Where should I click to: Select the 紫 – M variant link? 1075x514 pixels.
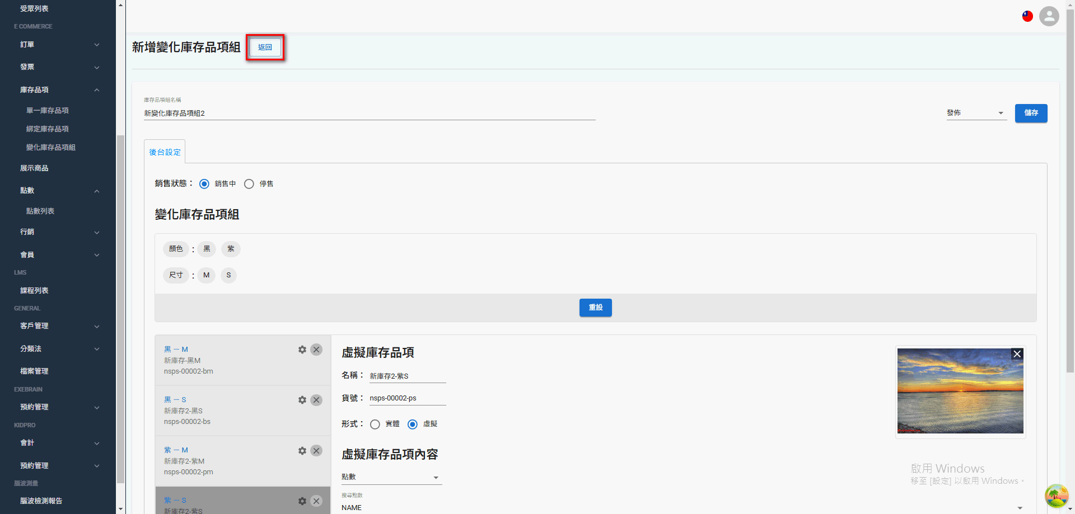click(176, 450)
